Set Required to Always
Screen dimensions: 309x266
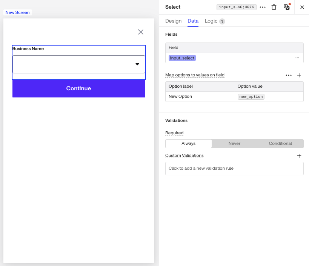coord(189,144)
